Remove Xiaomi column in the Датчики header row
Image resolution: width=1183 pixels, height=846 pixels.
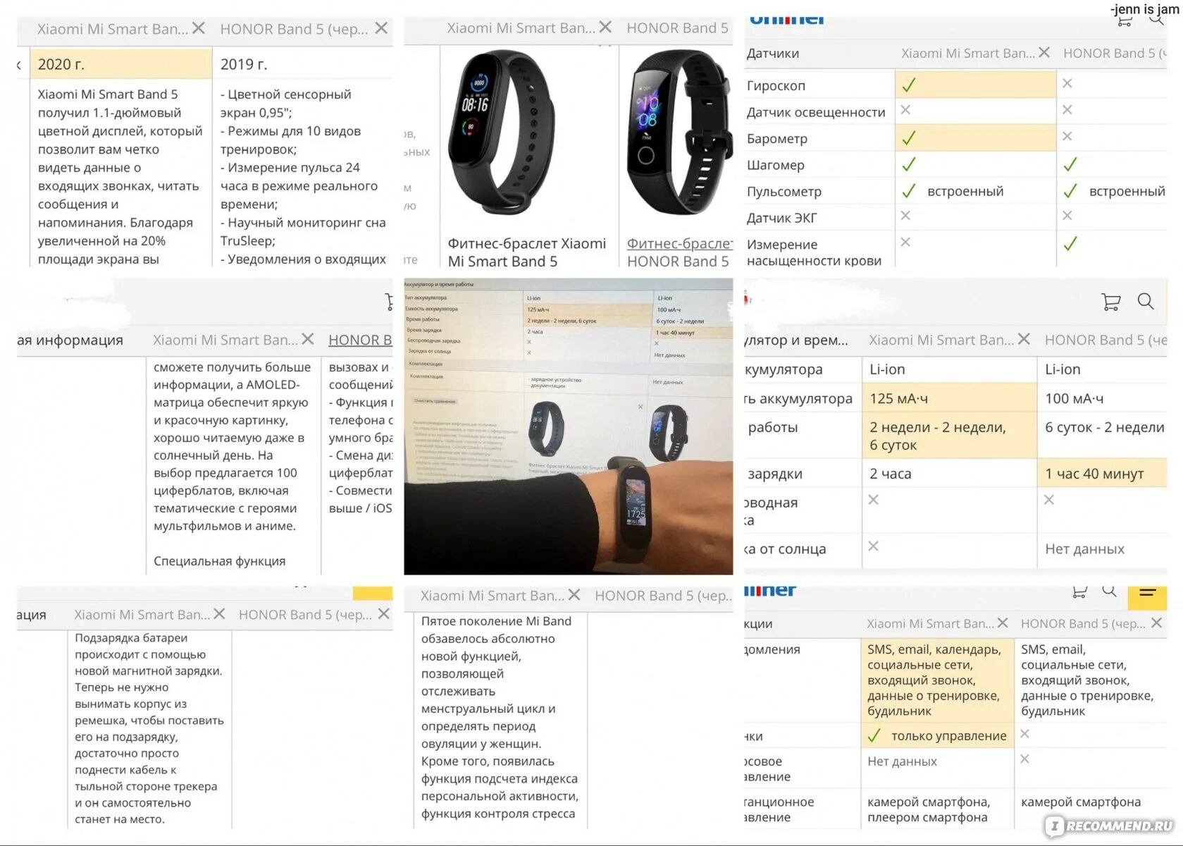click(1044, 53)
